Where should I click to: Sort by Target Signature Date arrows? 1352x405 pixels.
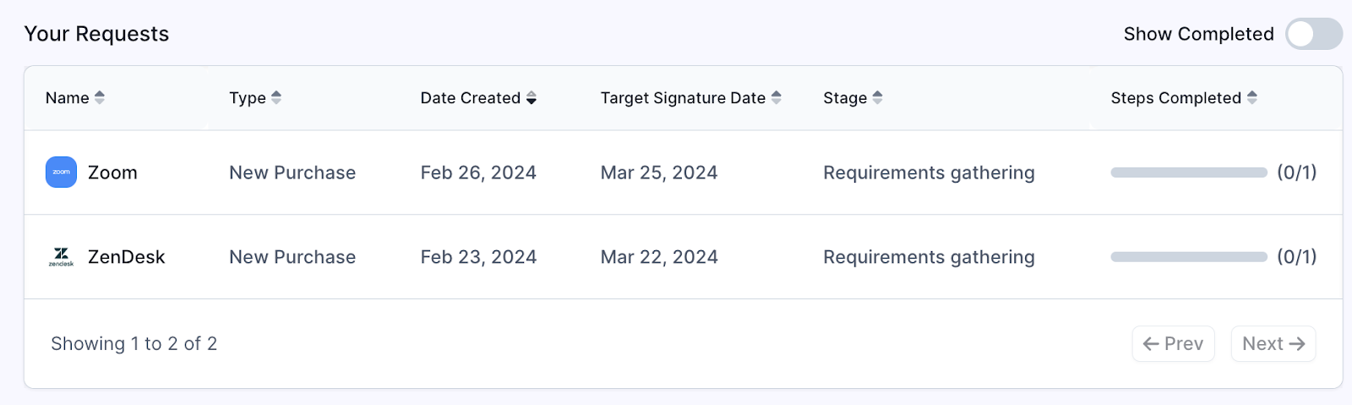click(777, 98)
